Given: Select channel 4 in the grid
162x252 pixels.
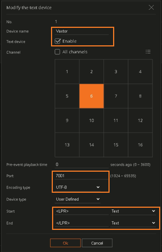Looking at the screenshot, I should pos(140,71).
